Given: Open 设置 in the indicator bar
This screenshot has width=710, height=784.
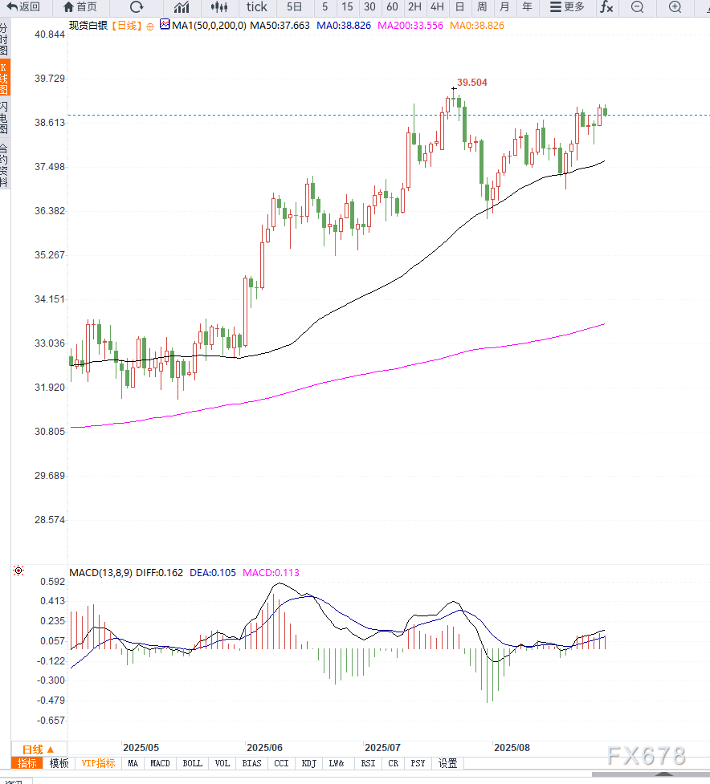Looking at the screenshot, I should coord(447,763).
